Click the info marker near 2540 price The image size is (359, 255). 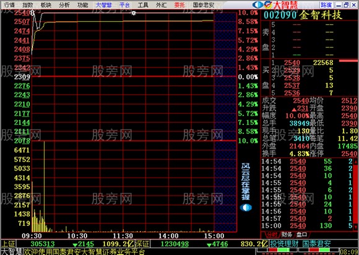pos(33,13)
